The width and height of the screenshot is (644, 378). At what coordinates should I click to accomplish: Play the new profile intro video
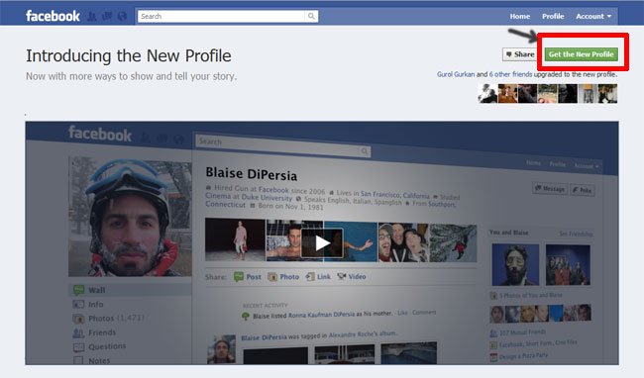(x=322, y=242)
